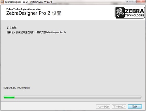This screenshot has height=111, width=146.
Task: Click the InstallAware title bar icon
Action: 2,2
